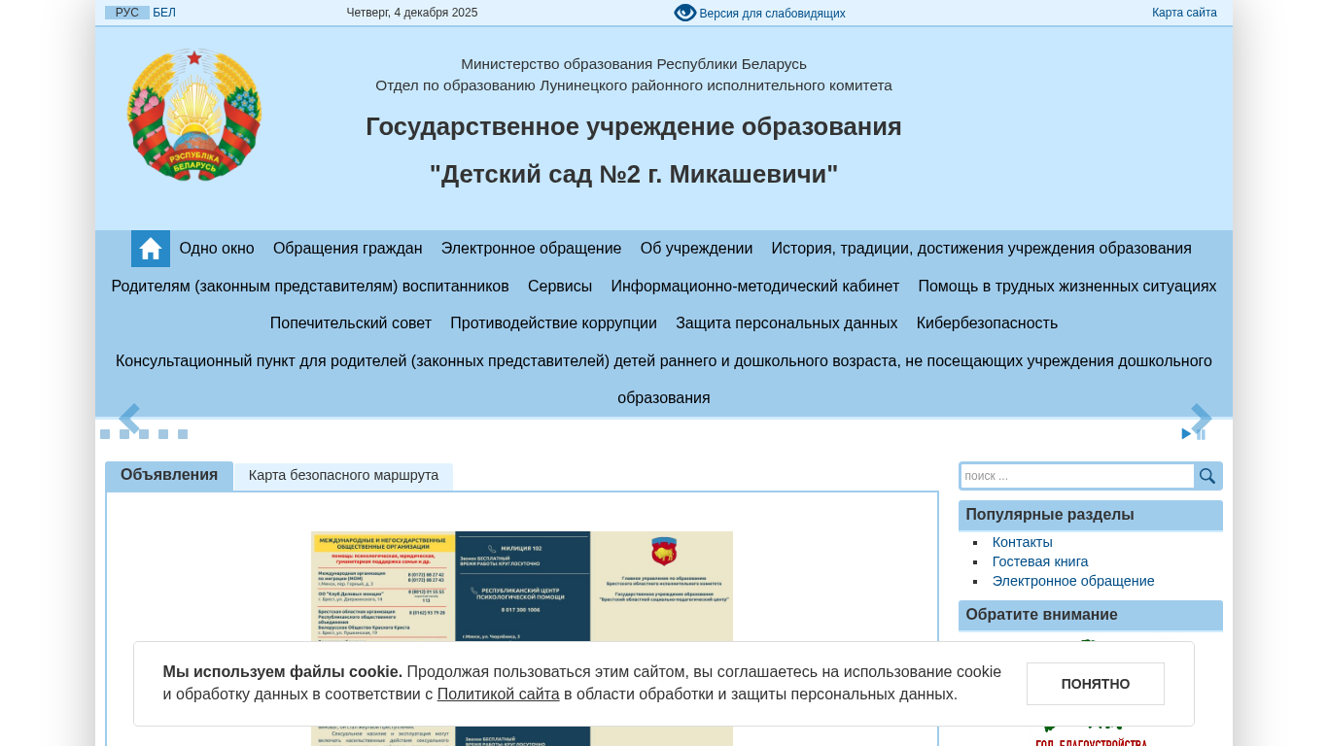1328x746 pixels.
Task: Start slideshow with the play button
Action: [1186, 434]
